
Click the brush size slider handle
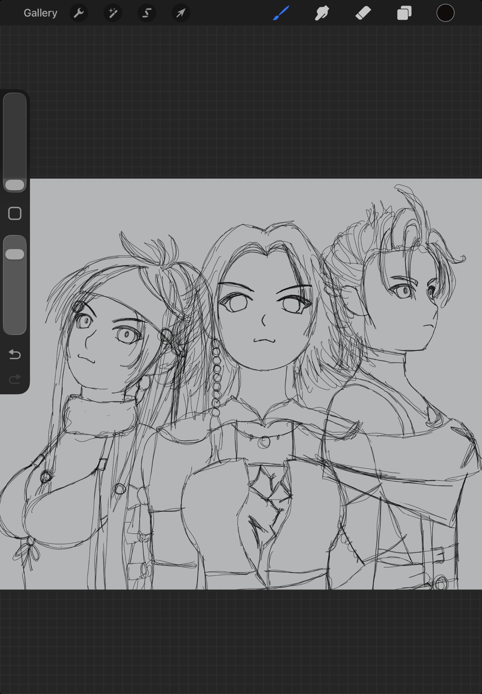pos(15,185)
